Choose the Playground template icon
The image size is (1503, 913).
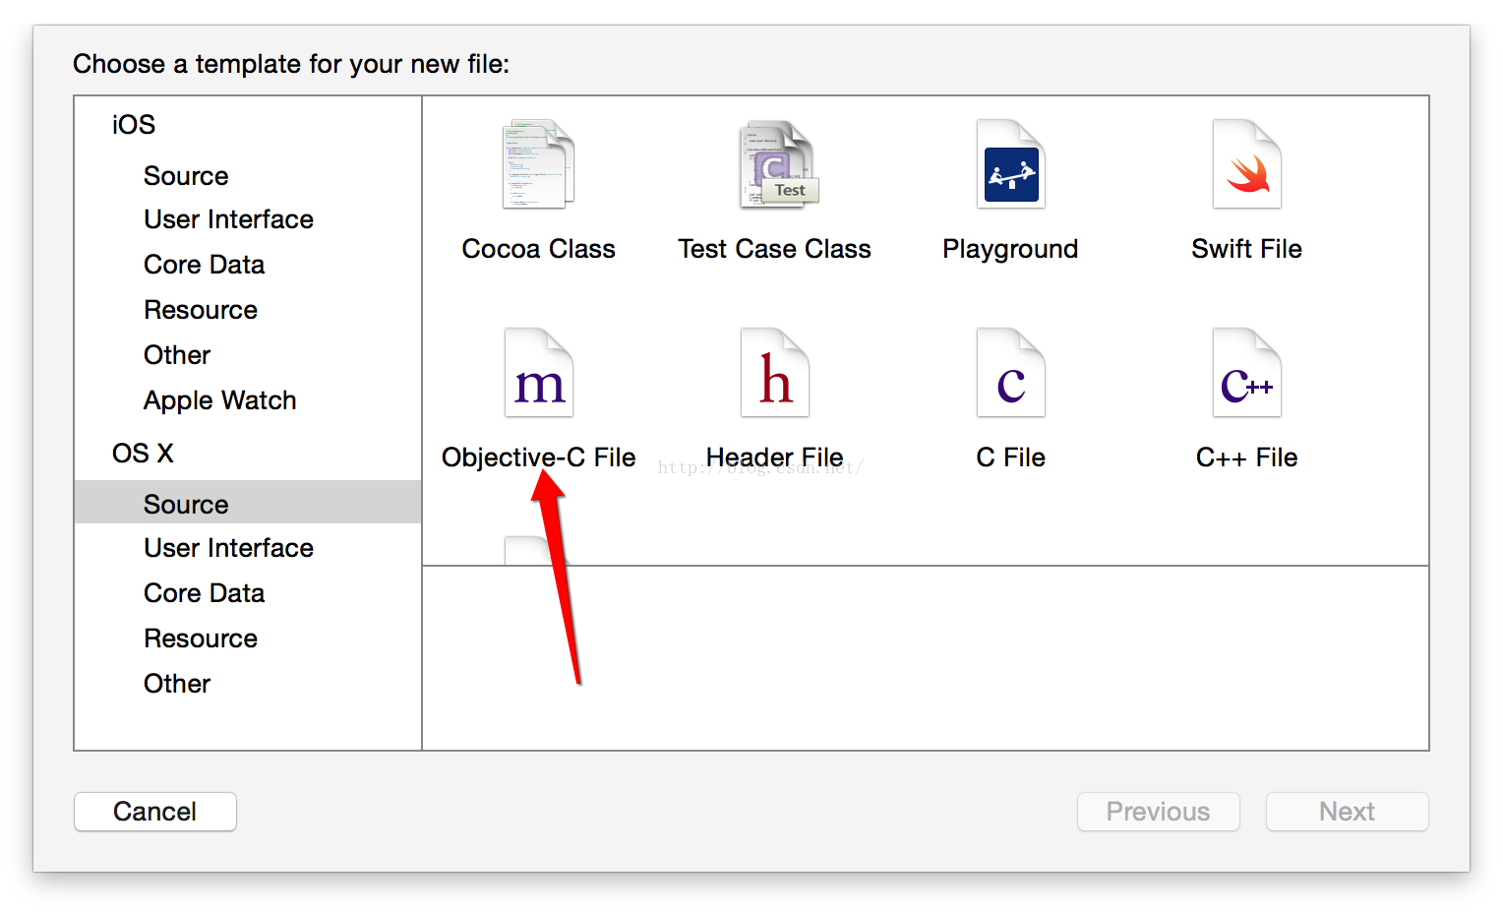(x=1011, y=164)
